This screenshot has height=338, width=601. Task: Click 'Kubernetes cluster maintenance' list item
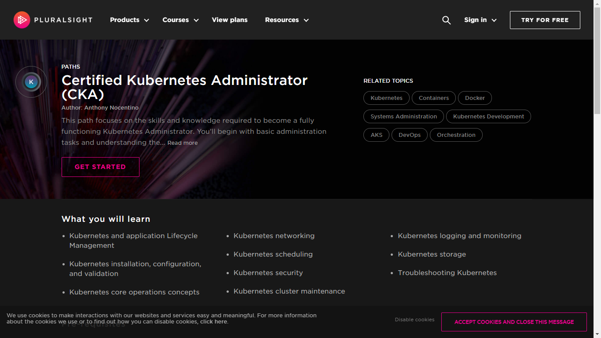tap(290, 291)
